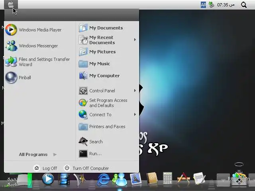Open the Calculator icon in dock
This screenshot has width=255, height=191.
tap(167, 178)
